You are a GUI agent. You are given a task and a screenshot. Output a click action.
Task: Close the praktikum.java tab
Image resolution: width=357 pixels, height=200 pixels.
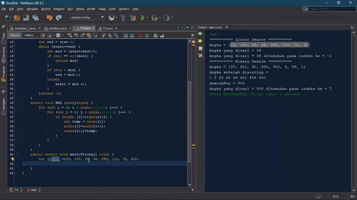click(70, 28)
